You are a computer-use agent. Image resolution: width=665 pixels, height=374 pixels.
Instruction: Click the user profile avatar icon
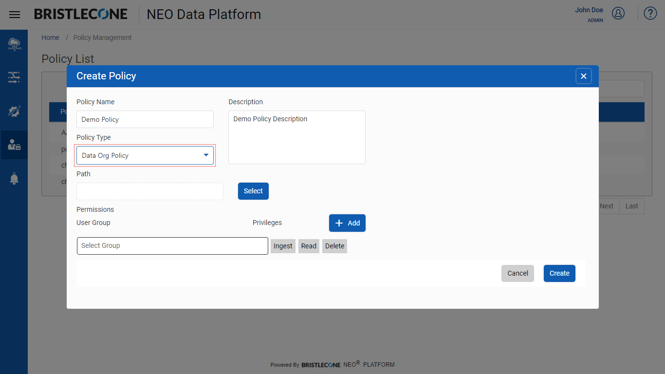pyautogui.click(x=618, y=13)
